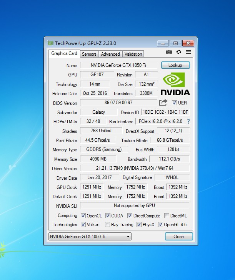Toggle the OpenGL 4.5 checkbox
The width and height of the screenshot is (235, 280).
(x=160, y=224)
